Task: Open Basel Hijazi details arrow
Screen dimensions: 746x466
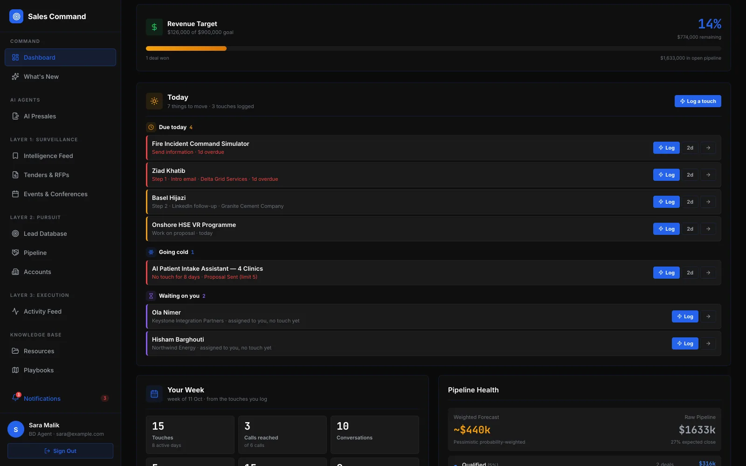Action: pos(708,202)
